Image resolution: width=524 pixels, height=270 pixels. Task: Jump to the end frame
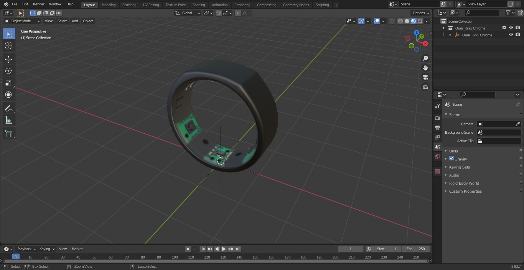point(238,249)
